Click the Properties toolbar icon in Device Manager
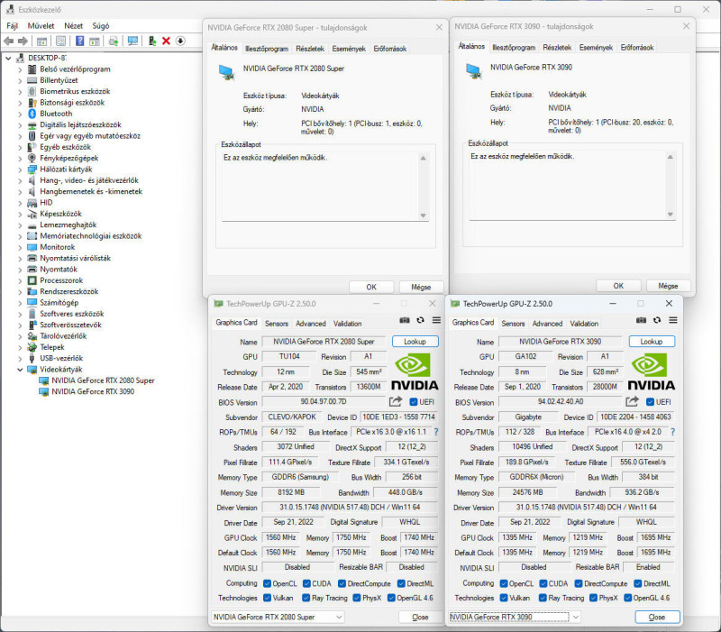The image size is (721, 632). (x=60, y=41)
